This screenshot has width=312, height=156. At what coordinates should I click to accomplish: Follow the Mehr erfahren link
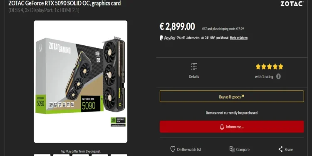tap(239, 38)
